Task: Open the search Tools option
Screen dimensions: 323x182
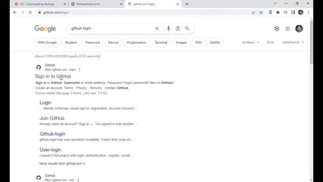Action: click(270, 42)
